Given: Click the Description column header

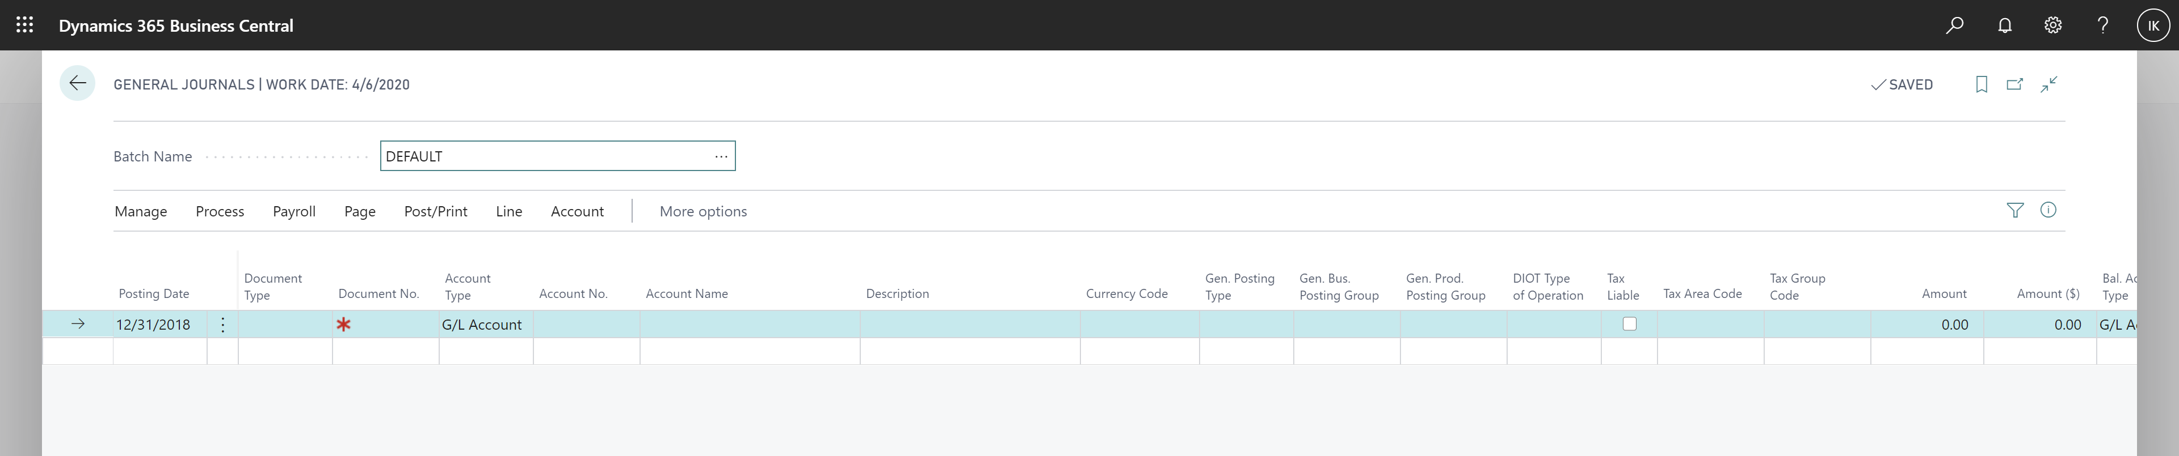Looking at the screenshot, I should 898,294.
